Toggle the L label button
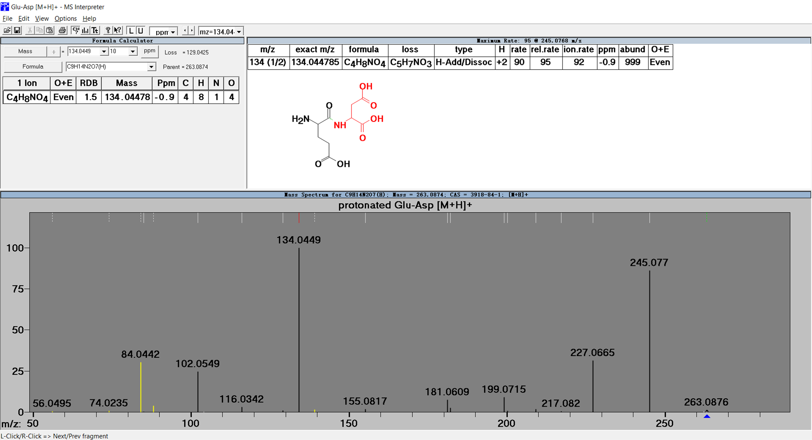This screenshot has height=440, width=812. click(x=131, y=31)
